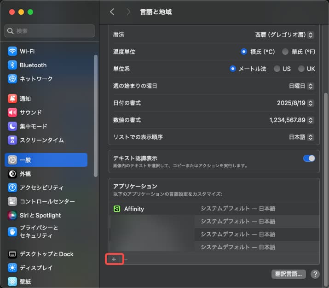Select US measurement system
The width and height of the screenshot is (329, 288).
277,69
